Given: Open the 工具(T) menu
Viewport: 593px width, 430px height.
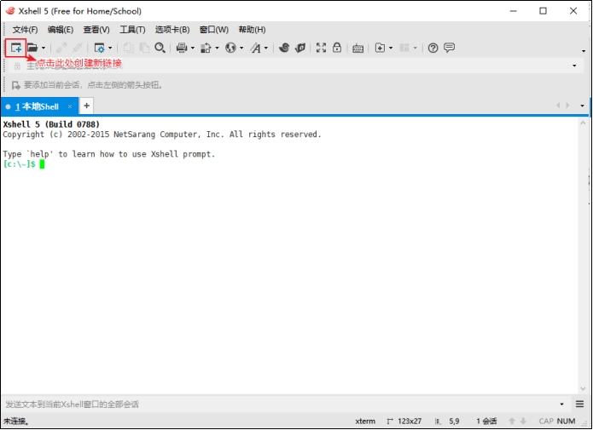Looking at the screenshot, I should coord(132,30).
